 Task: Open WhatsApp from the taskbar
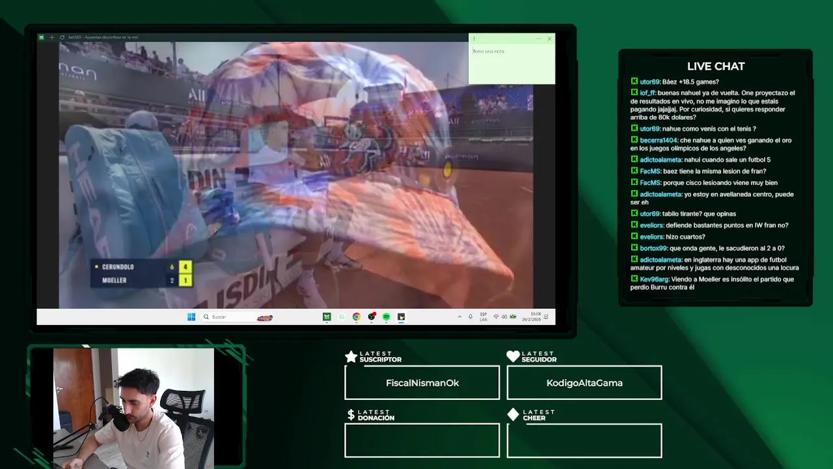(x=342, y=317)
